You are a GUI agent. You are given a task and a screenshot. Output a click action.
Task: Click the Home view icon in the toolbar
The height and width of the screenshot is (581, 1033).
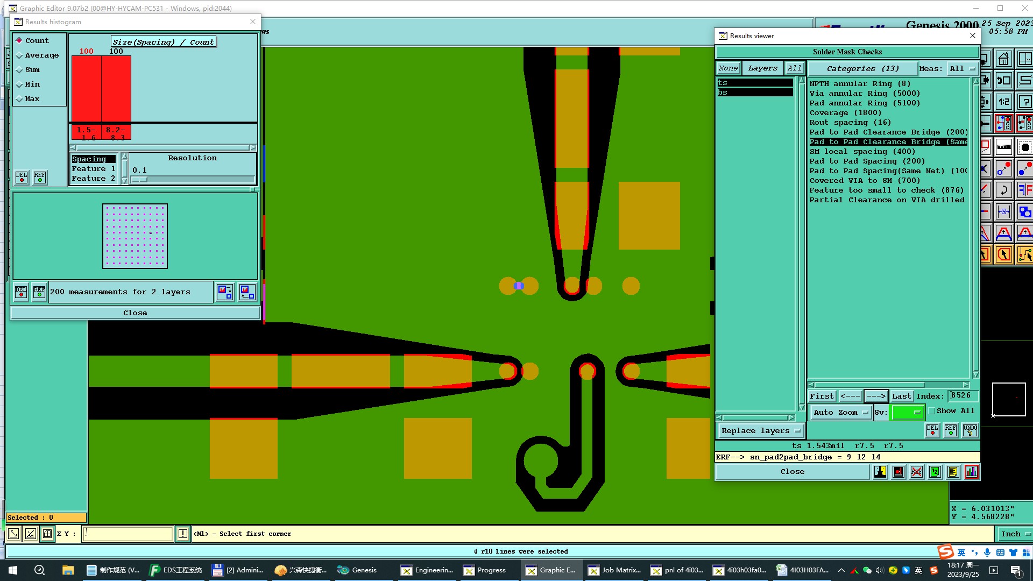[x=1003, y=59]
